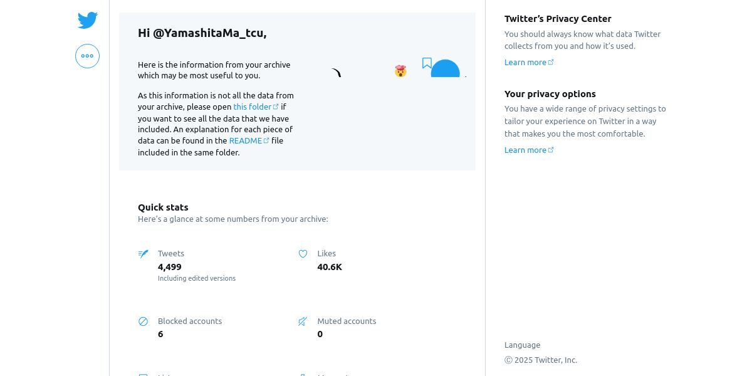Open the Language setting
The image size is (752, 376).
522,345
